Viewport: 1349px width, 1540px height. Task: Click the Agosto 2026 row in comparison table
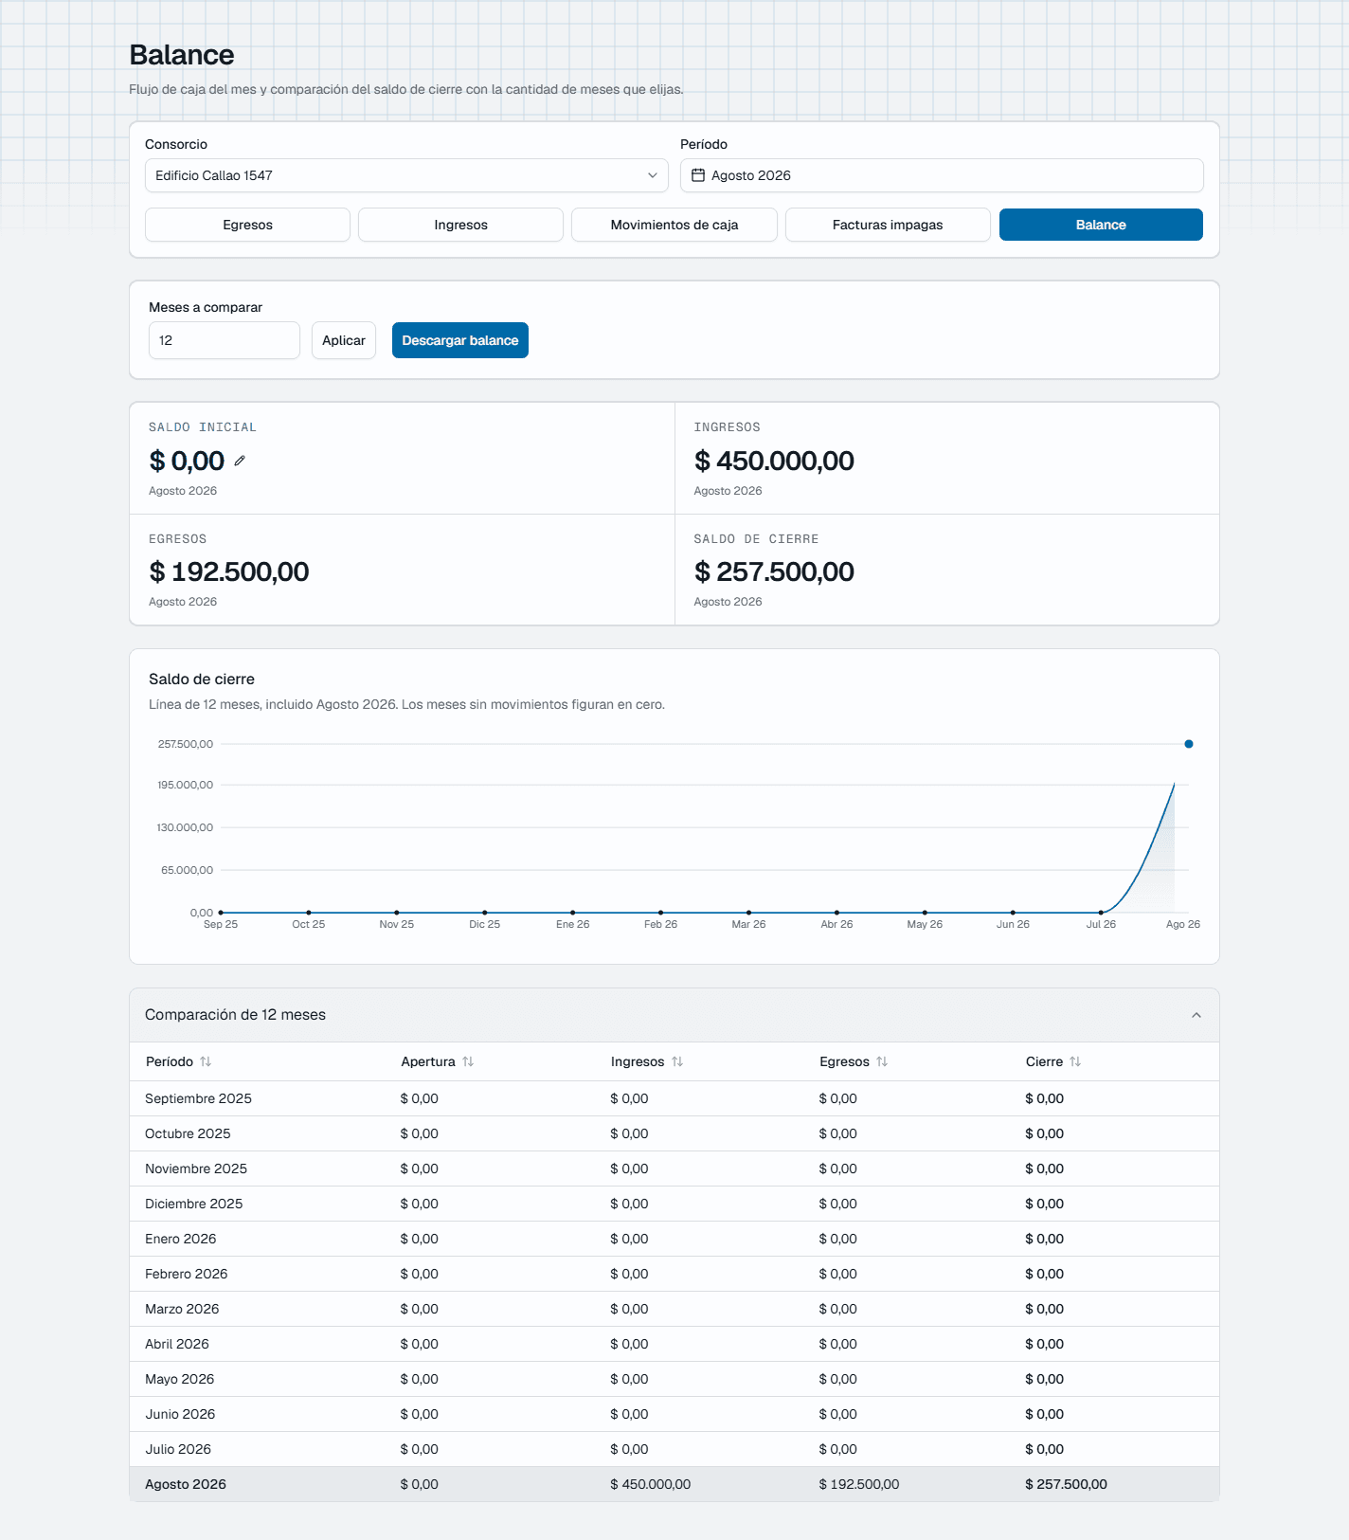(674, 1484)
